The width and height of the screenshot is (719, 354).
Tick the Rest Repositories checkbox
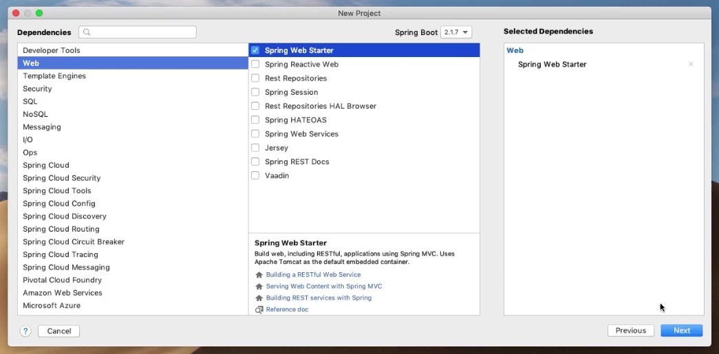coord(255,78)
